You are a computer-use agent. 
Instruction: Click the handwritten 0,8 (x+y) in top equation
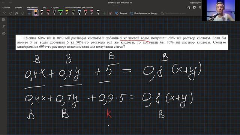(x=172, y=71)
